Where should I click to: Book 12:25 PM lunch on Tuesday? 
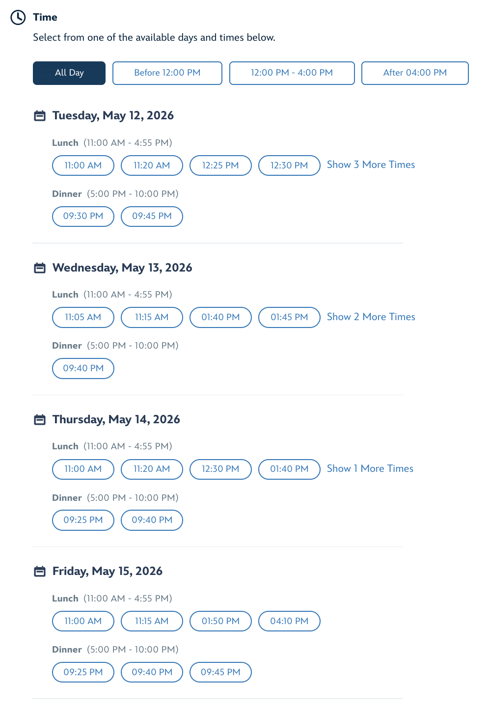pos(220,165)
